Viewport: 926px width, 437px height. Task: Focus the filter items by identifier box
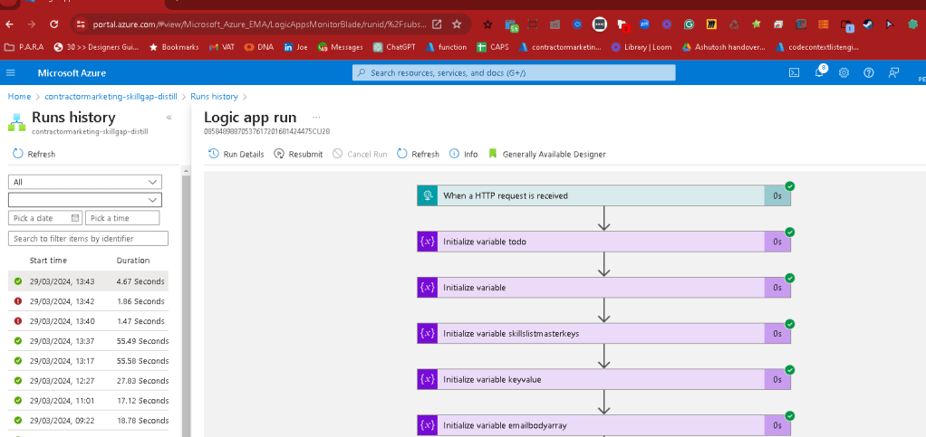(x=88, y=238)
